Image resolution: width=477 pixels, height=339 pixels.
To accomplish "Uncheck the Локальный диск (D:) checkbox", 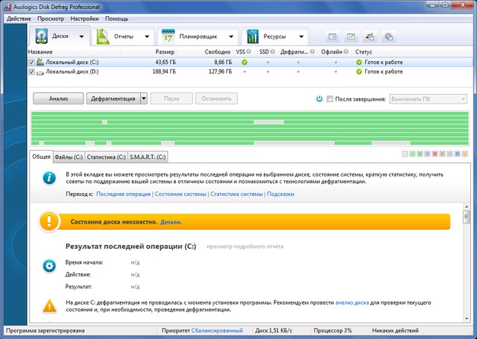I will point(31,72).
